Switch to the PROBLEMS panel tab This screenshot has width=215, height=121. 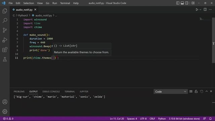tap(19, 91)
